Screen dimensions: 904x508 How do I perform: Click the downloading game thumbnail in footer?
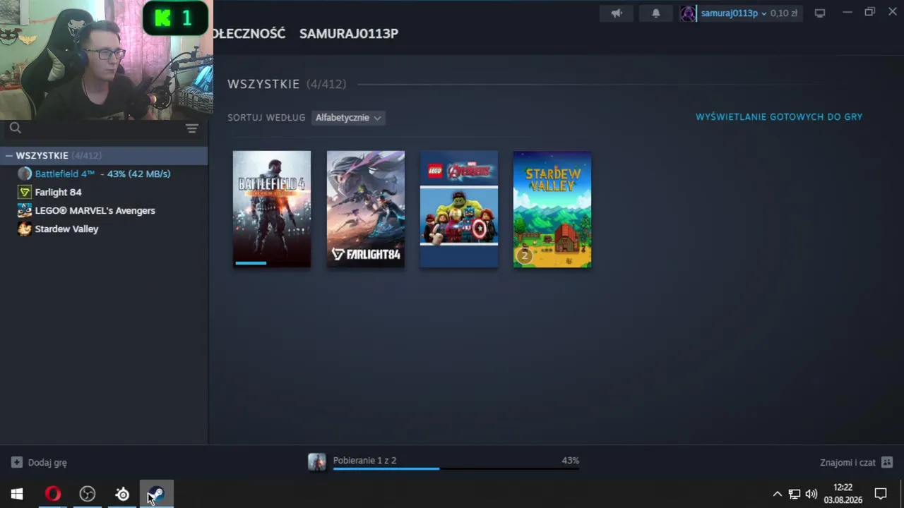317,462
